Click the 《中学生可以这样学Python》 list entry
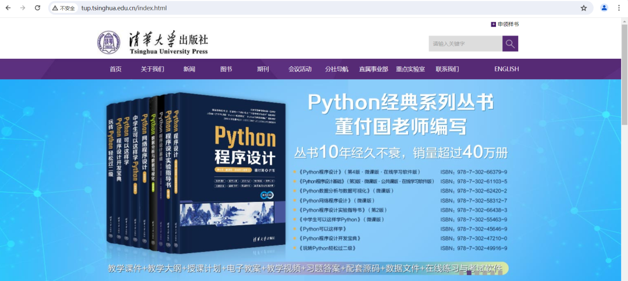This screenshot has height=281, width=628. (342, 220)
